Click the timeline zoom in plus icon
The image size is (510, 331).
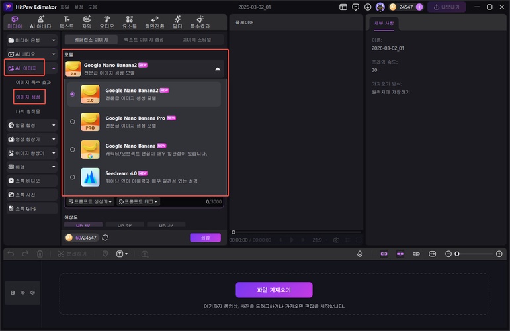pyautogui.click(x=499, y=254)
